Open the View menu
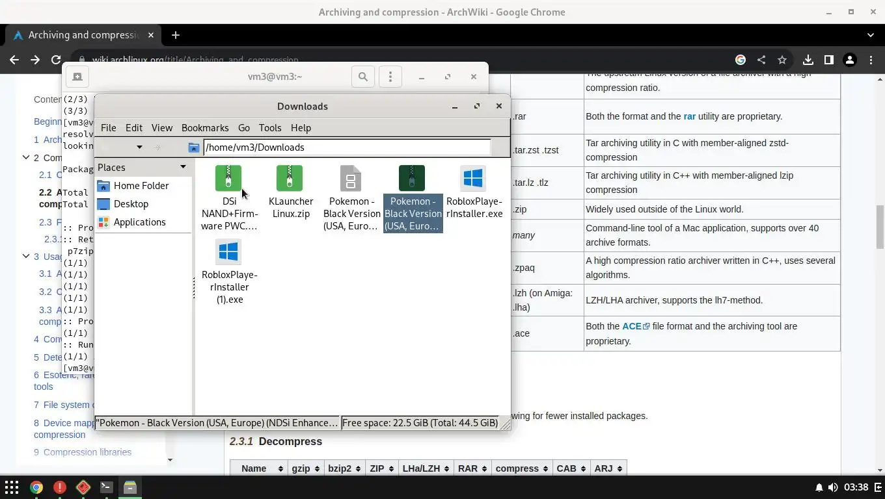Screen dimensions: 885x499 click(x=161, y=128)
